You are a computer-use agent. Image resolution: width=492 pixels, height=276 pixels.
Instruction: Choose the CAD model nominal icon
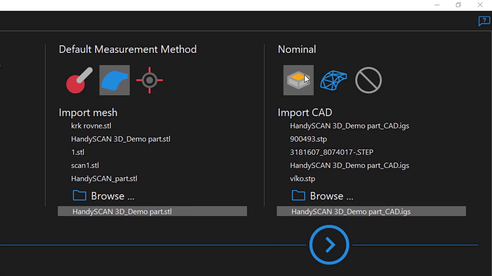pos(298,80)
